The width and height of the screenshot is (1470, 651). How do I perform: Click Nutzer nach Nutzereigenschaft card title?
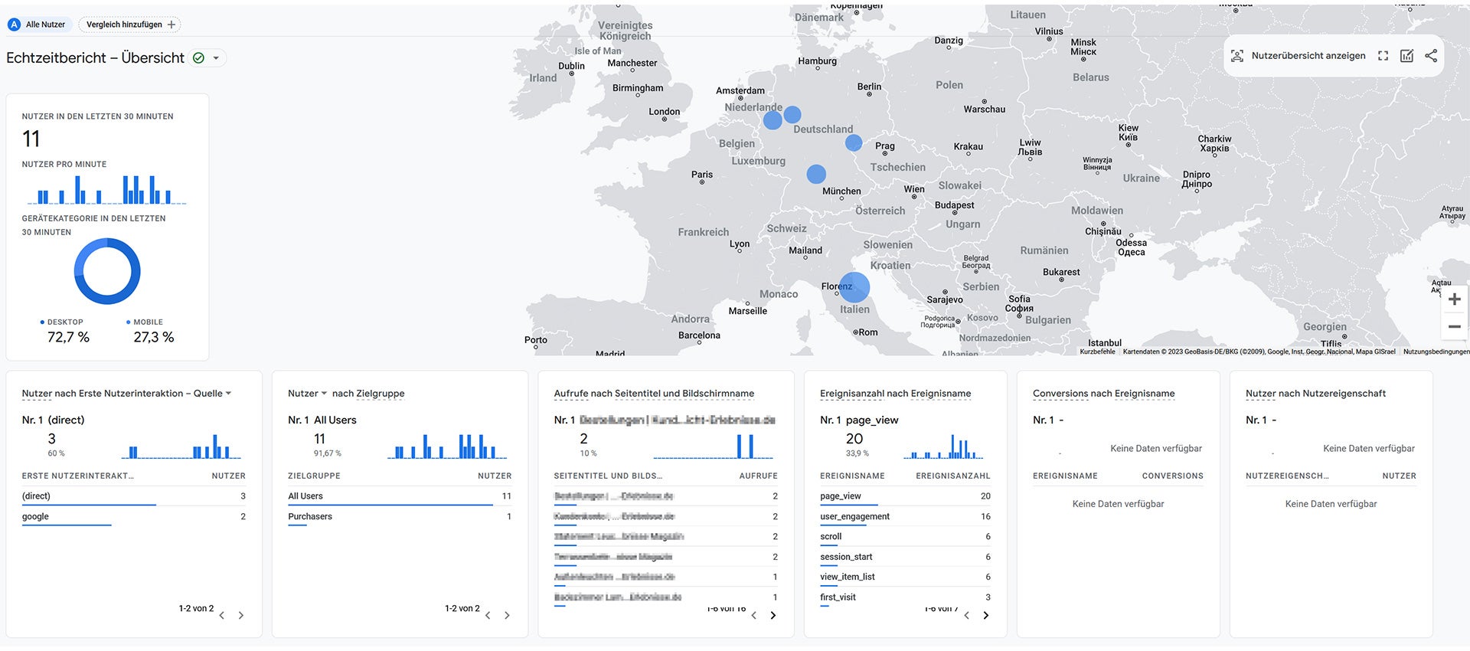pos(1315,394)
